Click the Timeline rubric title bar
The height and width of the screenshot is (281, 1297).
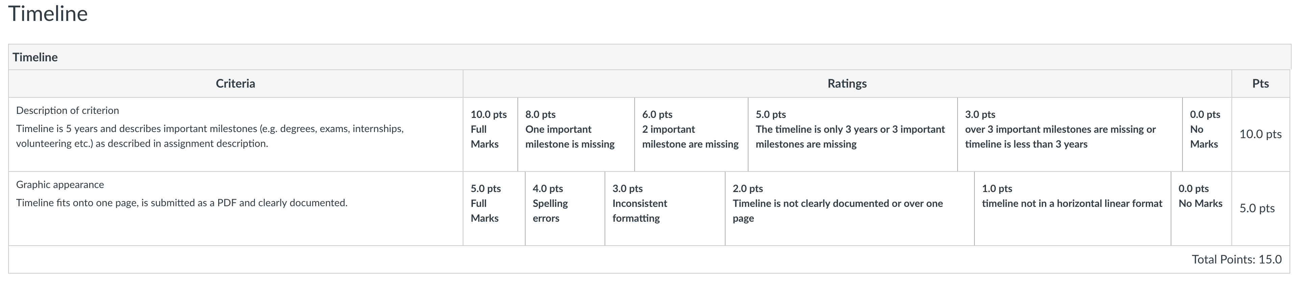(650, 57)
